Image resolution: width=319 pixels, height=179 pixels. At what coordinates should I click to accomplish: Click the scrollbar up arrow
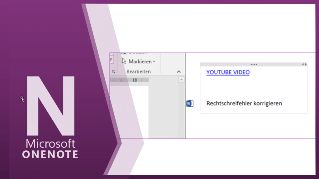tap(181, 80)
